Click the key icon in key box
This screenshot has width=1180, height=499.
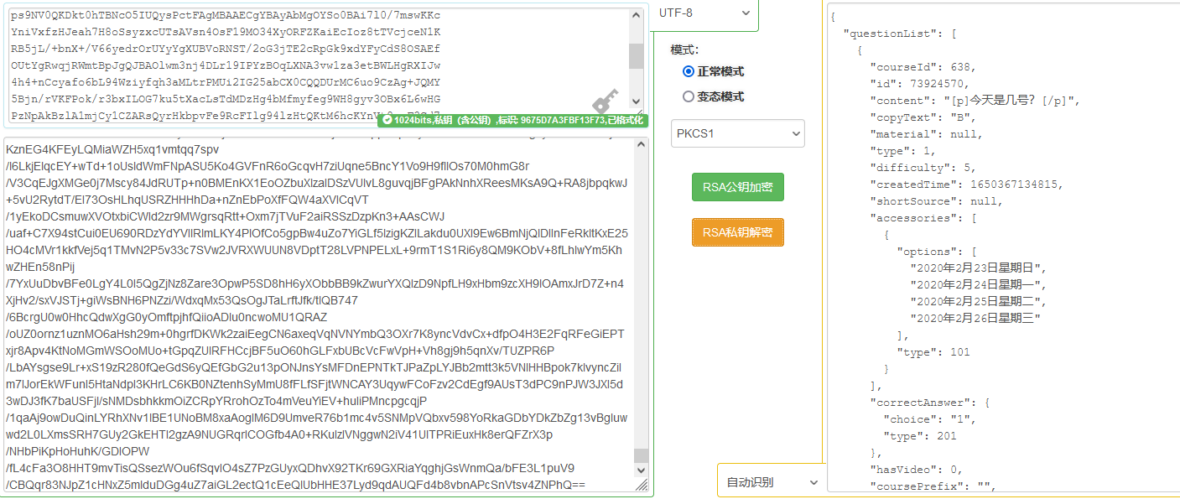pos(605,103)
